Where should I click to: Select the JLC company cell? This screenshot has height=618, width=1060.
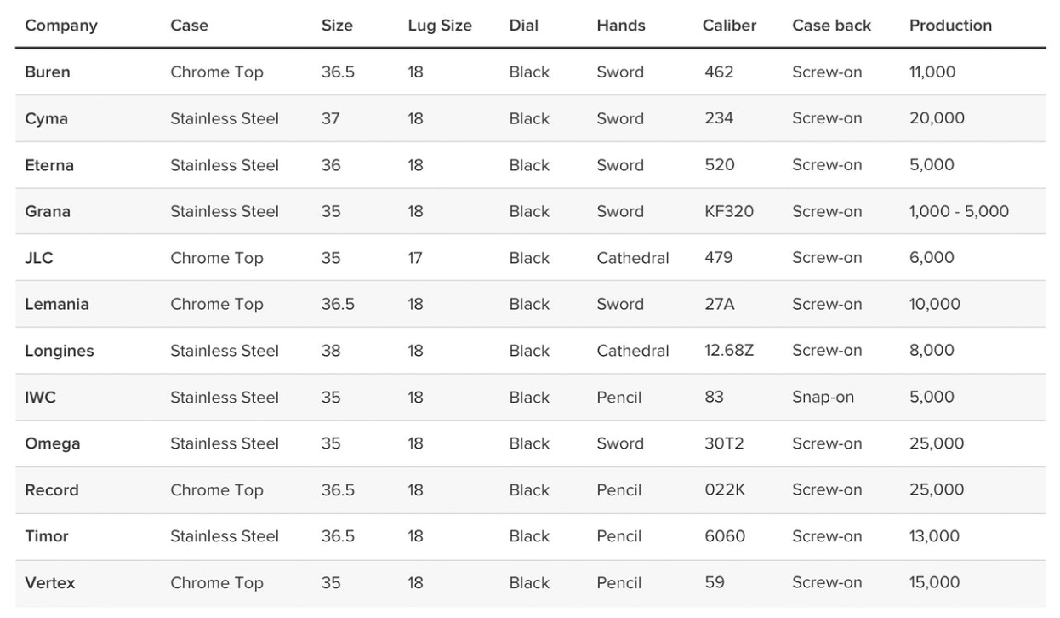pos(39,258)
